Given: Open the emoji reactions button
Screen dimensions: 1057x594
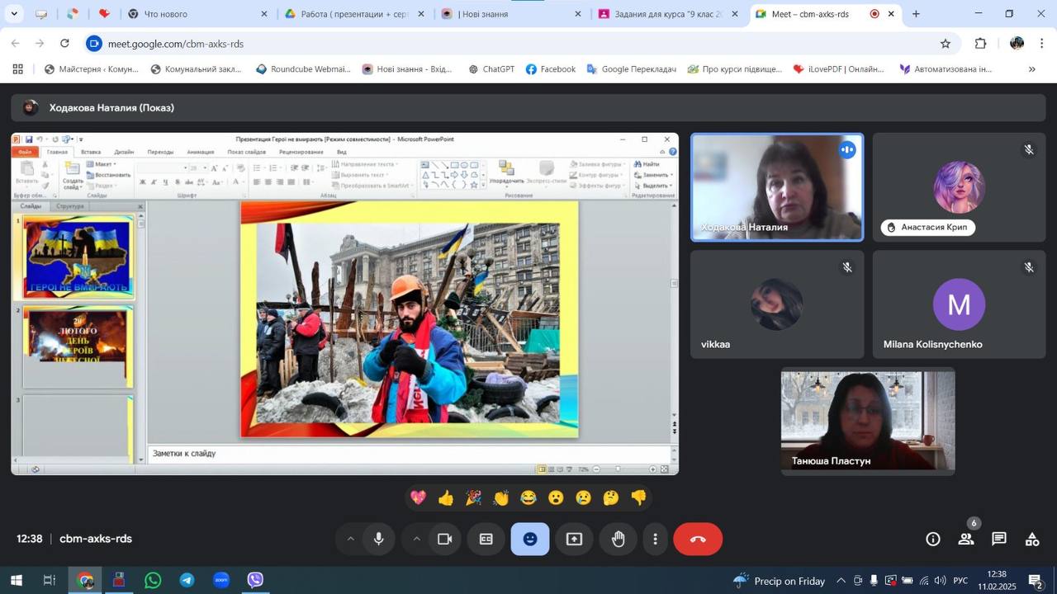Looking at the screenshot, I should tap(530, 539).
